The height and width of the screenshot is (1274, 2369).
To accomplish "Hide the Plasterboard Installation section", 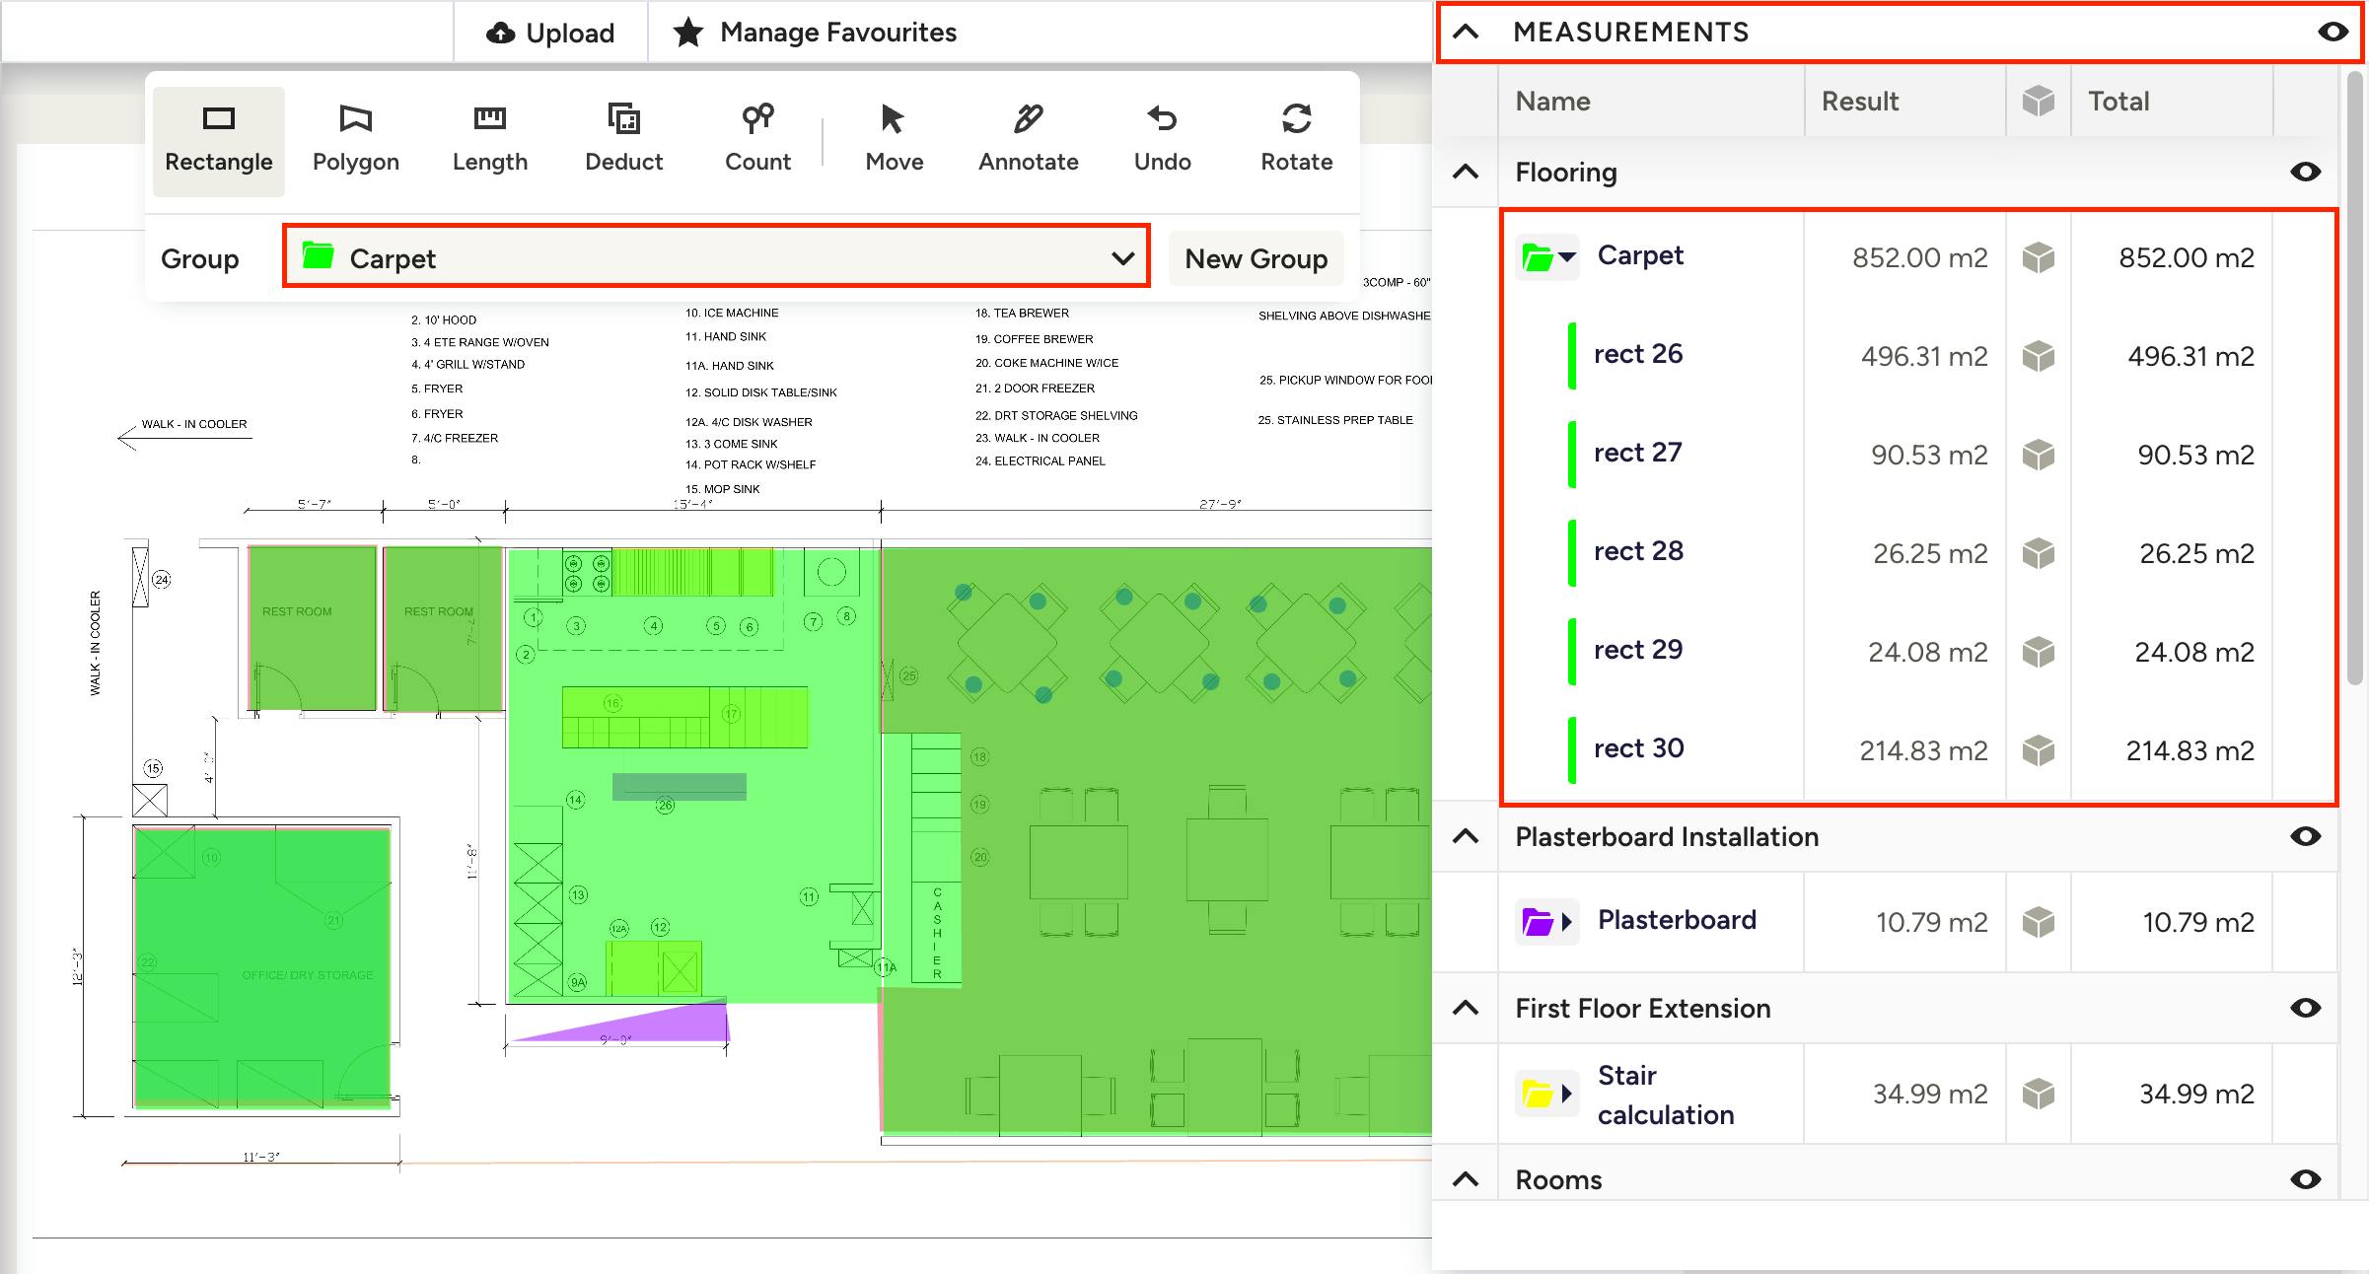I will 2305,837.
